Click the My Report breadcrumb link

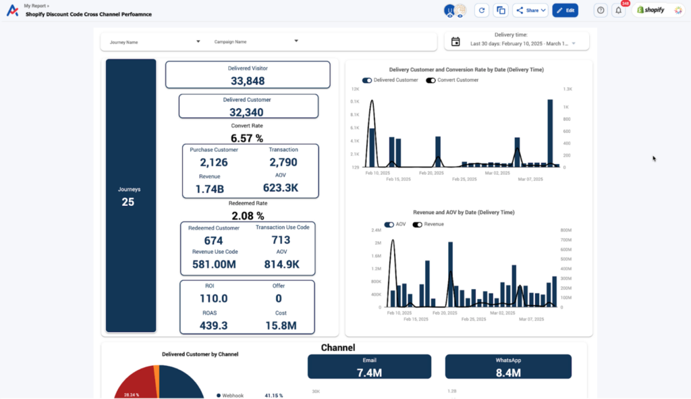point(35,5)
